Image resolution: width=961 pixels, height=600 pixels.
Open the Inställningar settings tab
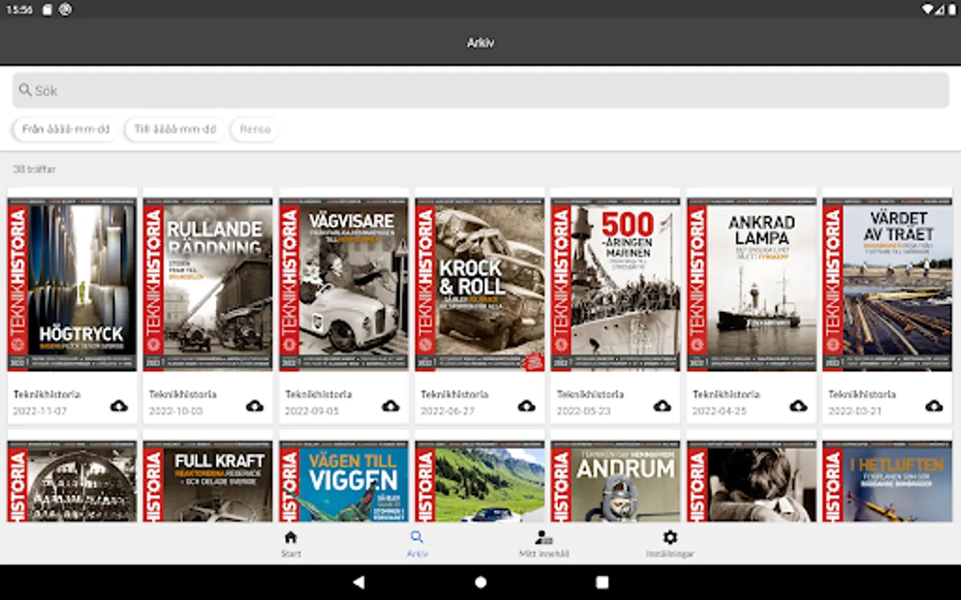click(x=670, y=544)
